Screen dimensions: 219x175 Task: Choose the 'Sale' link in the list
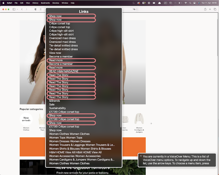tap(52, 105)
